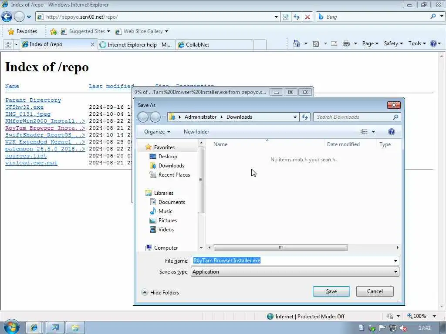Open the GFShw32.exe link
Viewport: 446px width, 334px height.
(24, 107)
